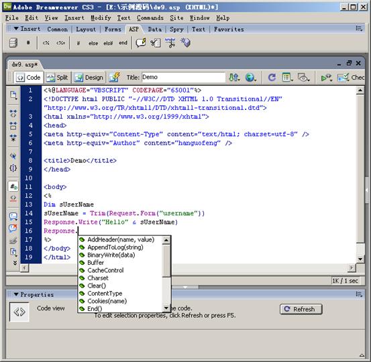The image size is (371, 362).
Task: Insert an 'end' statement
Action: coord(123,43)
